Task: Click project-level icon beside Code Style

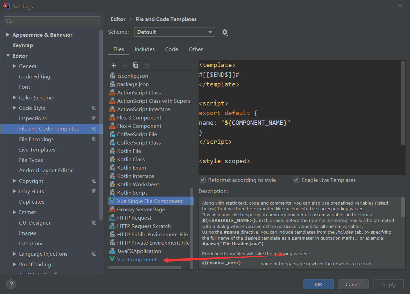Action: coord(94,108)
